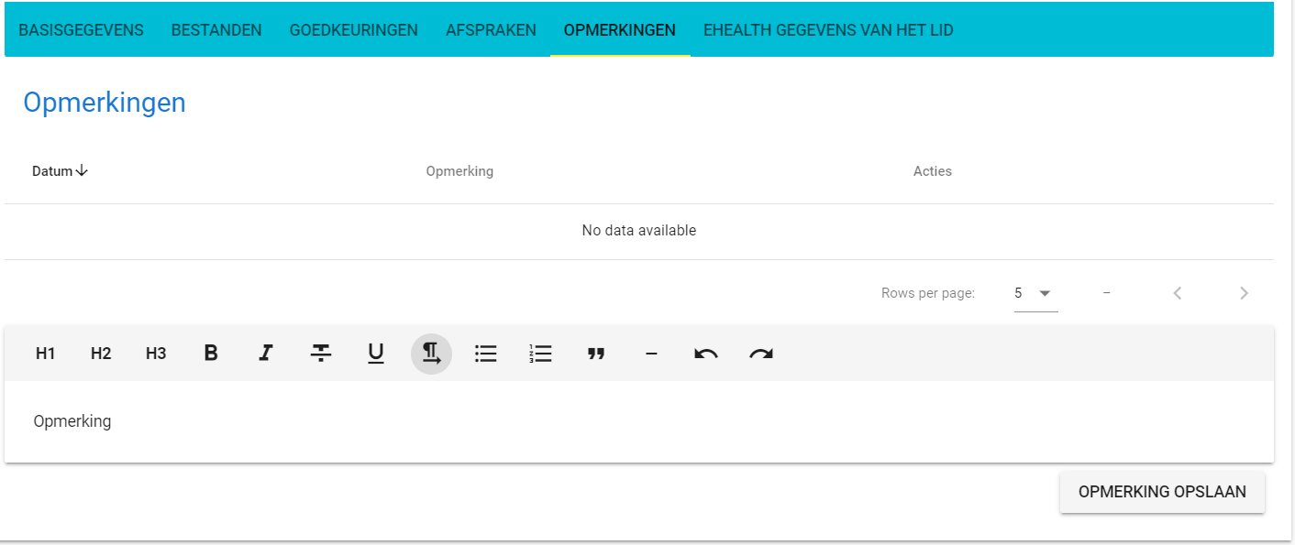This screenshot has width=1295, height=545.
Task: Add a blockquote to the comment
Action: point(596,354)
